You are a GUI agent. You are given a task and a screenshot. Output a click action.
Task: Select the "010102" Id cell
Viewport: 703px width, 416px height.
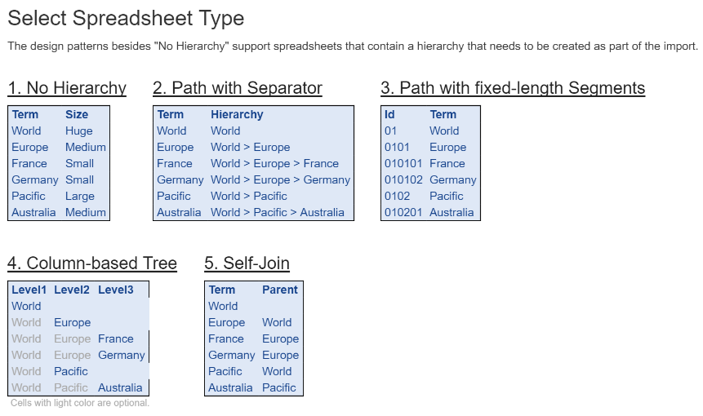403,179
